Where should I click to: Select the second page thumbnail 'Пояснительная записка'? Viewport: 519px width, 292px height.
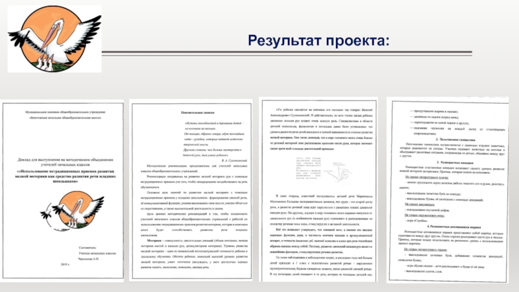[x=191, y=190]
